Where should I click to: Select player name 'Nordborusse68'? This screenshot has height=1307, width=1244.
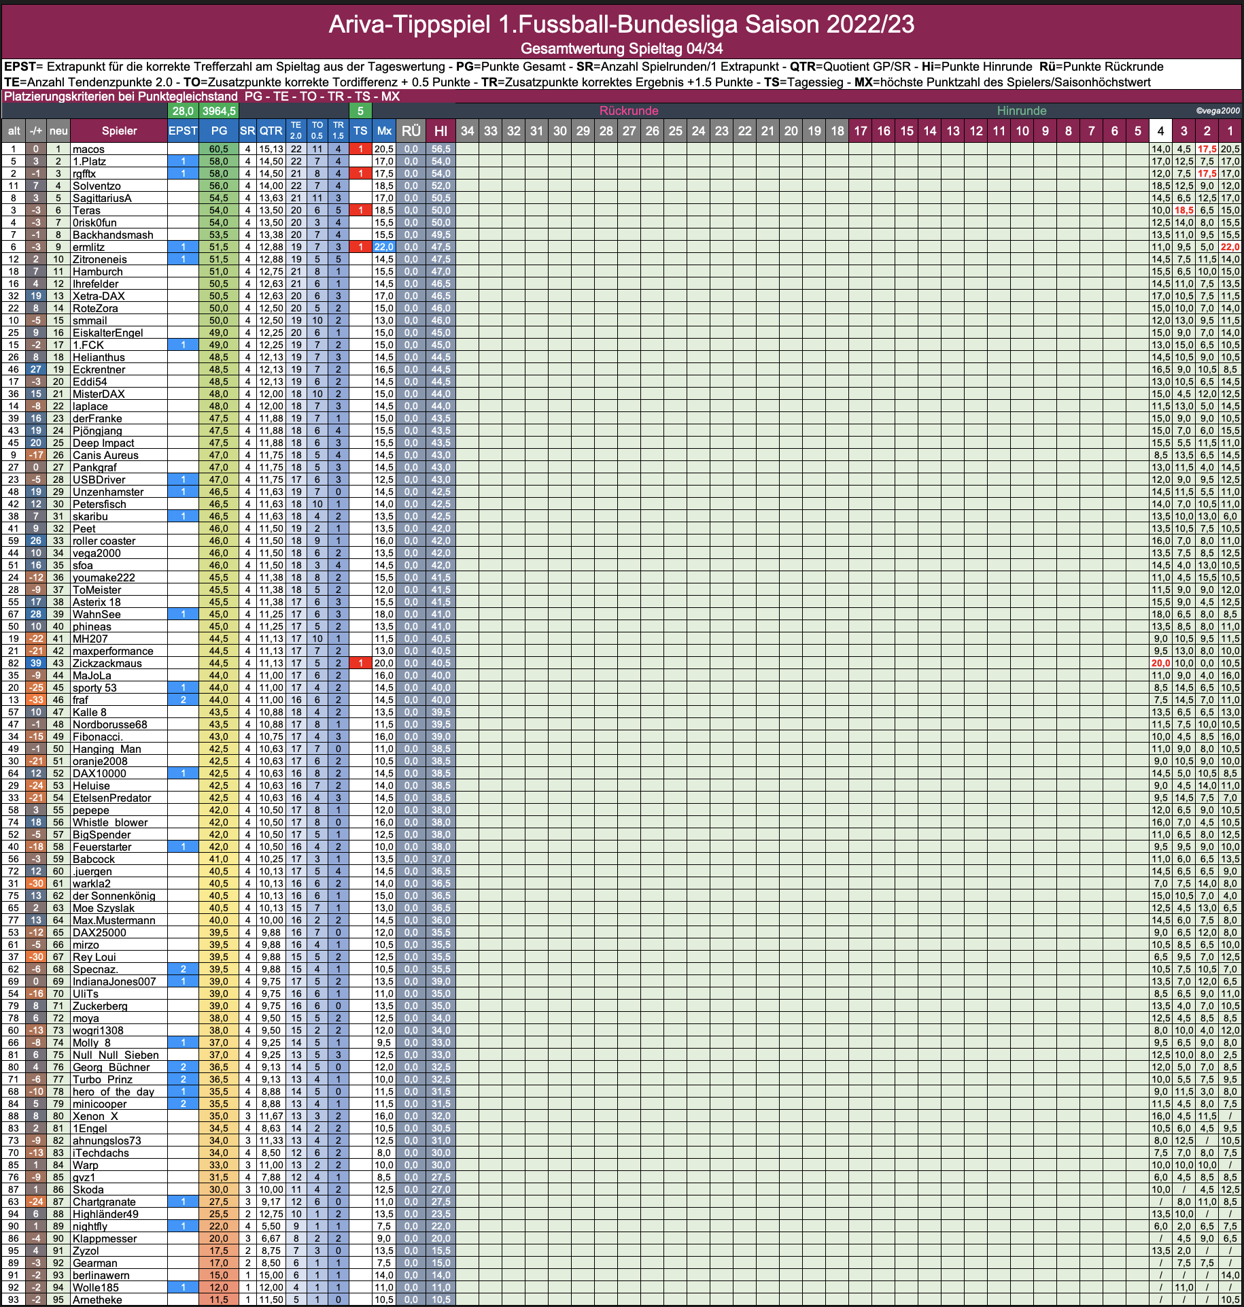click(109, 724)
